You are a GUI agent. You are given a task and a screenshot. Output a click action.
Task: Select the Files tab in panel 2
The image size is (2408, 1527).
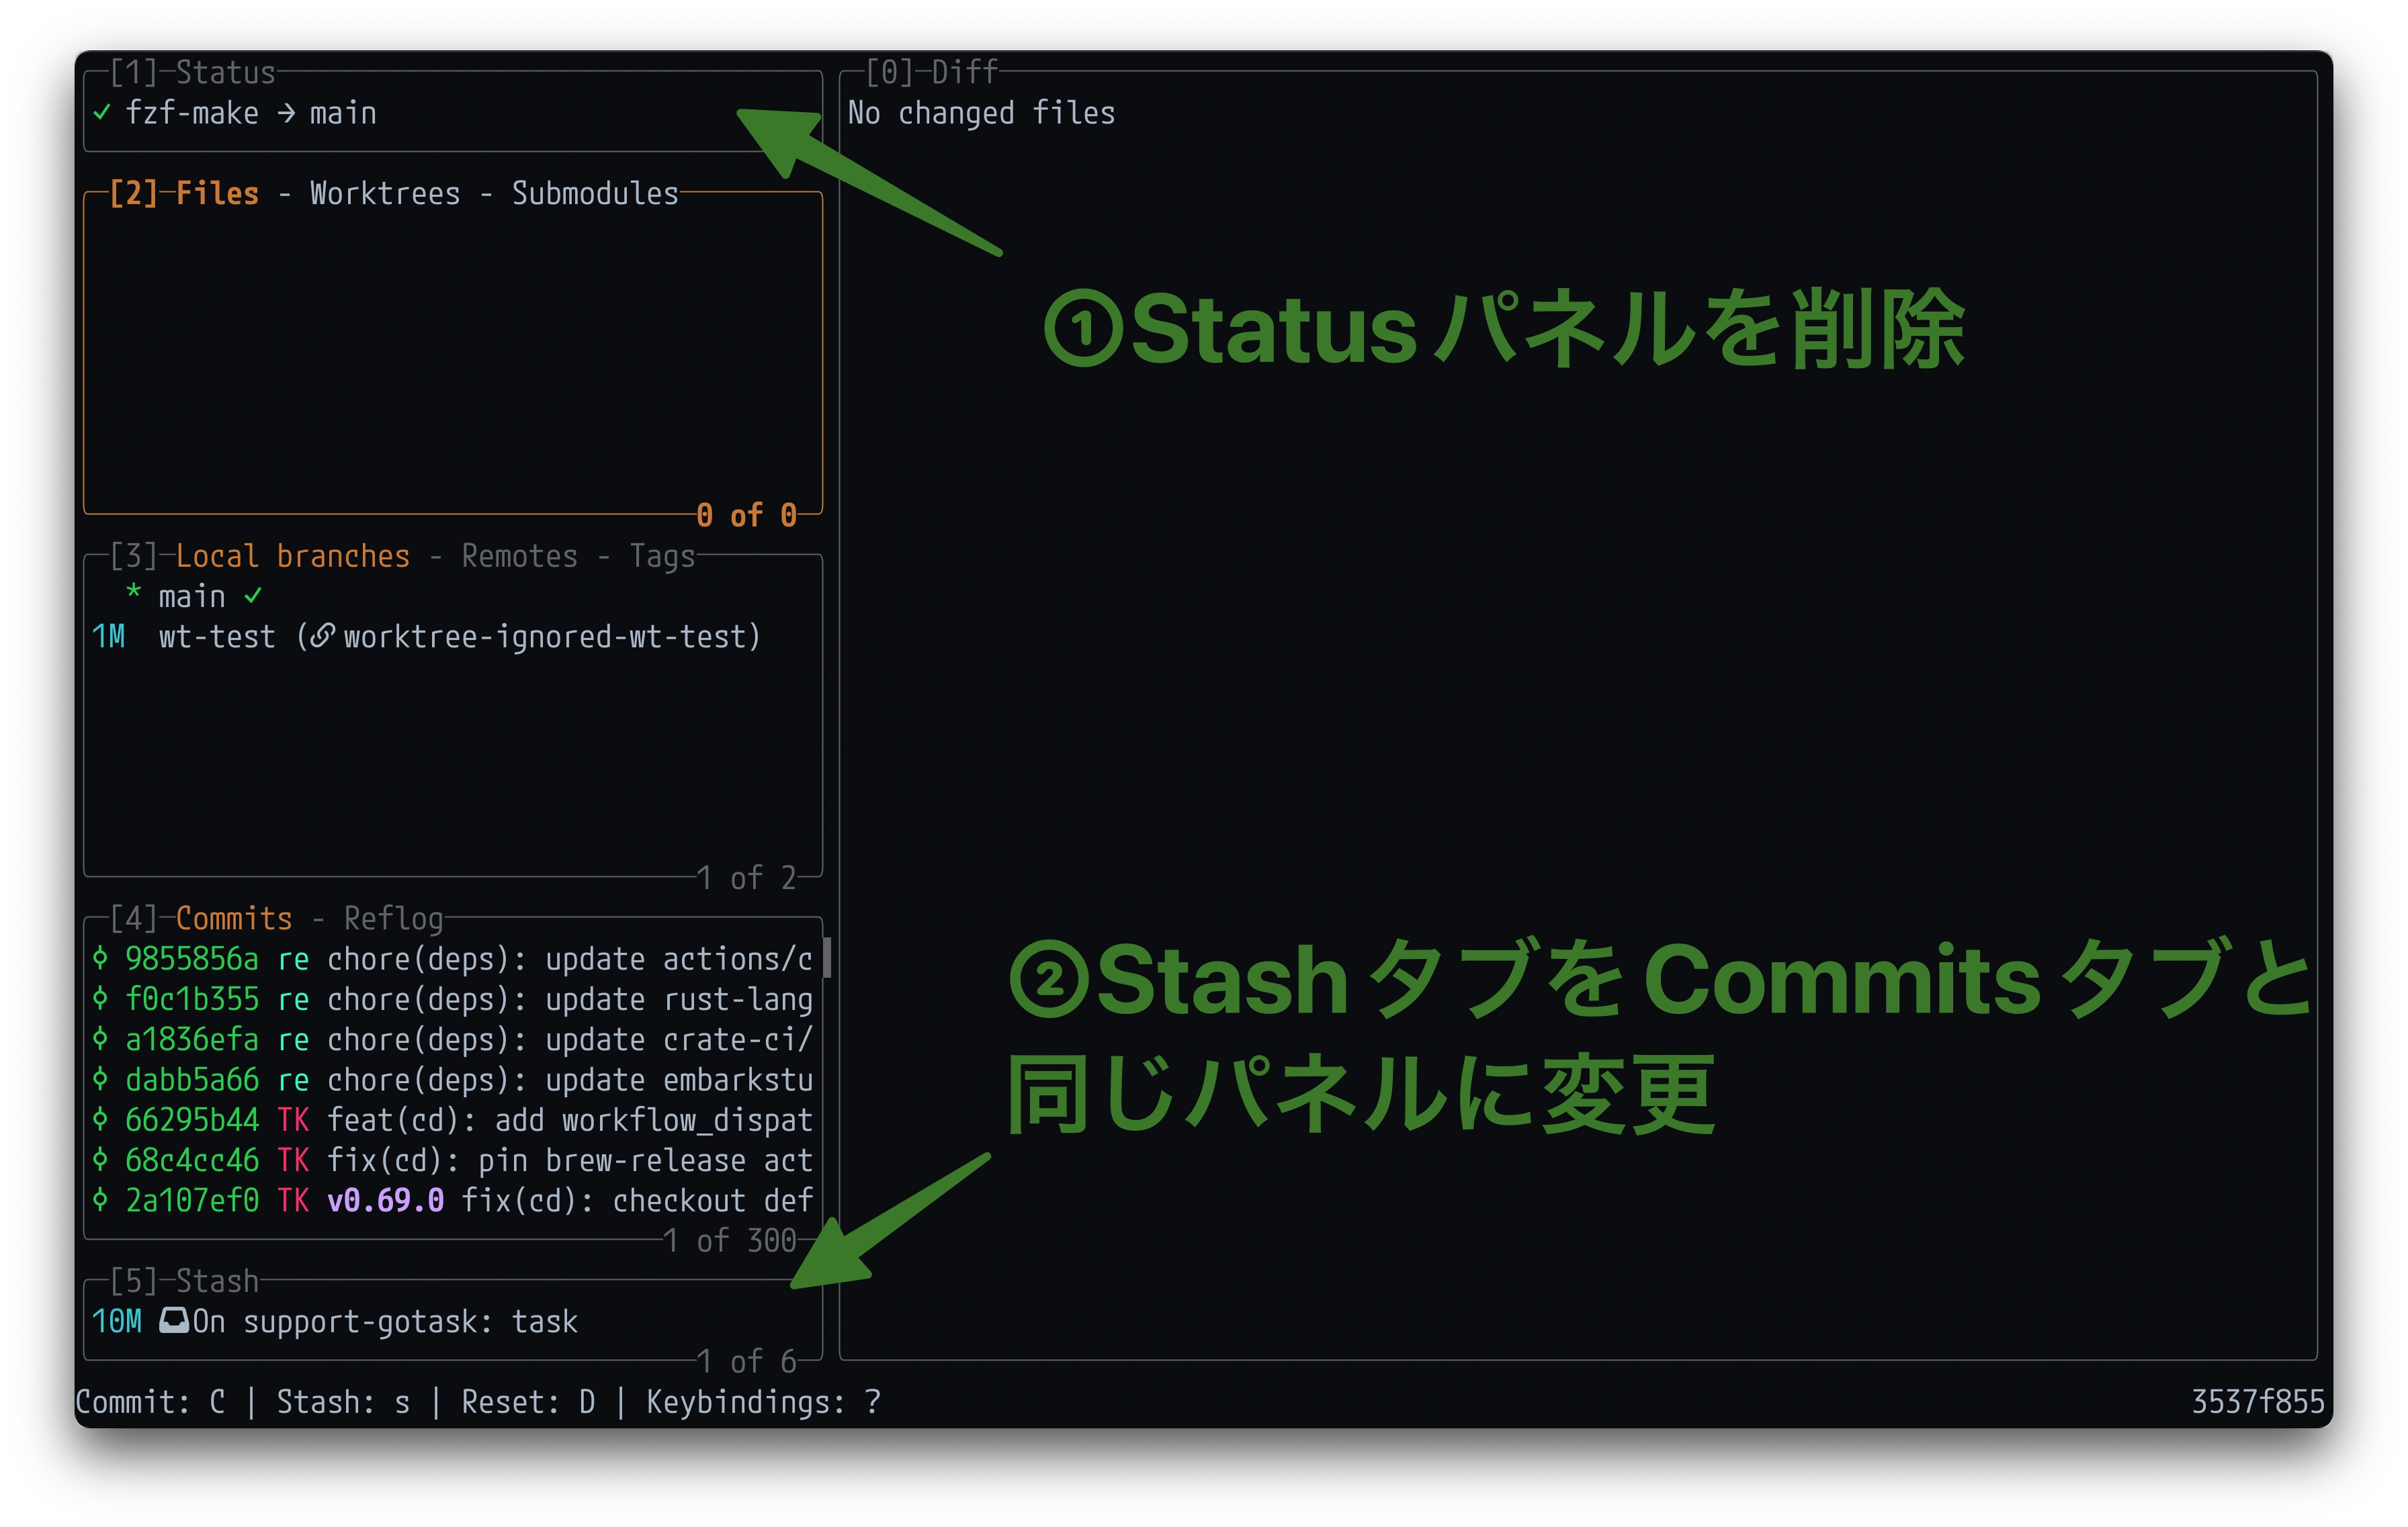(x=217, y=193)
